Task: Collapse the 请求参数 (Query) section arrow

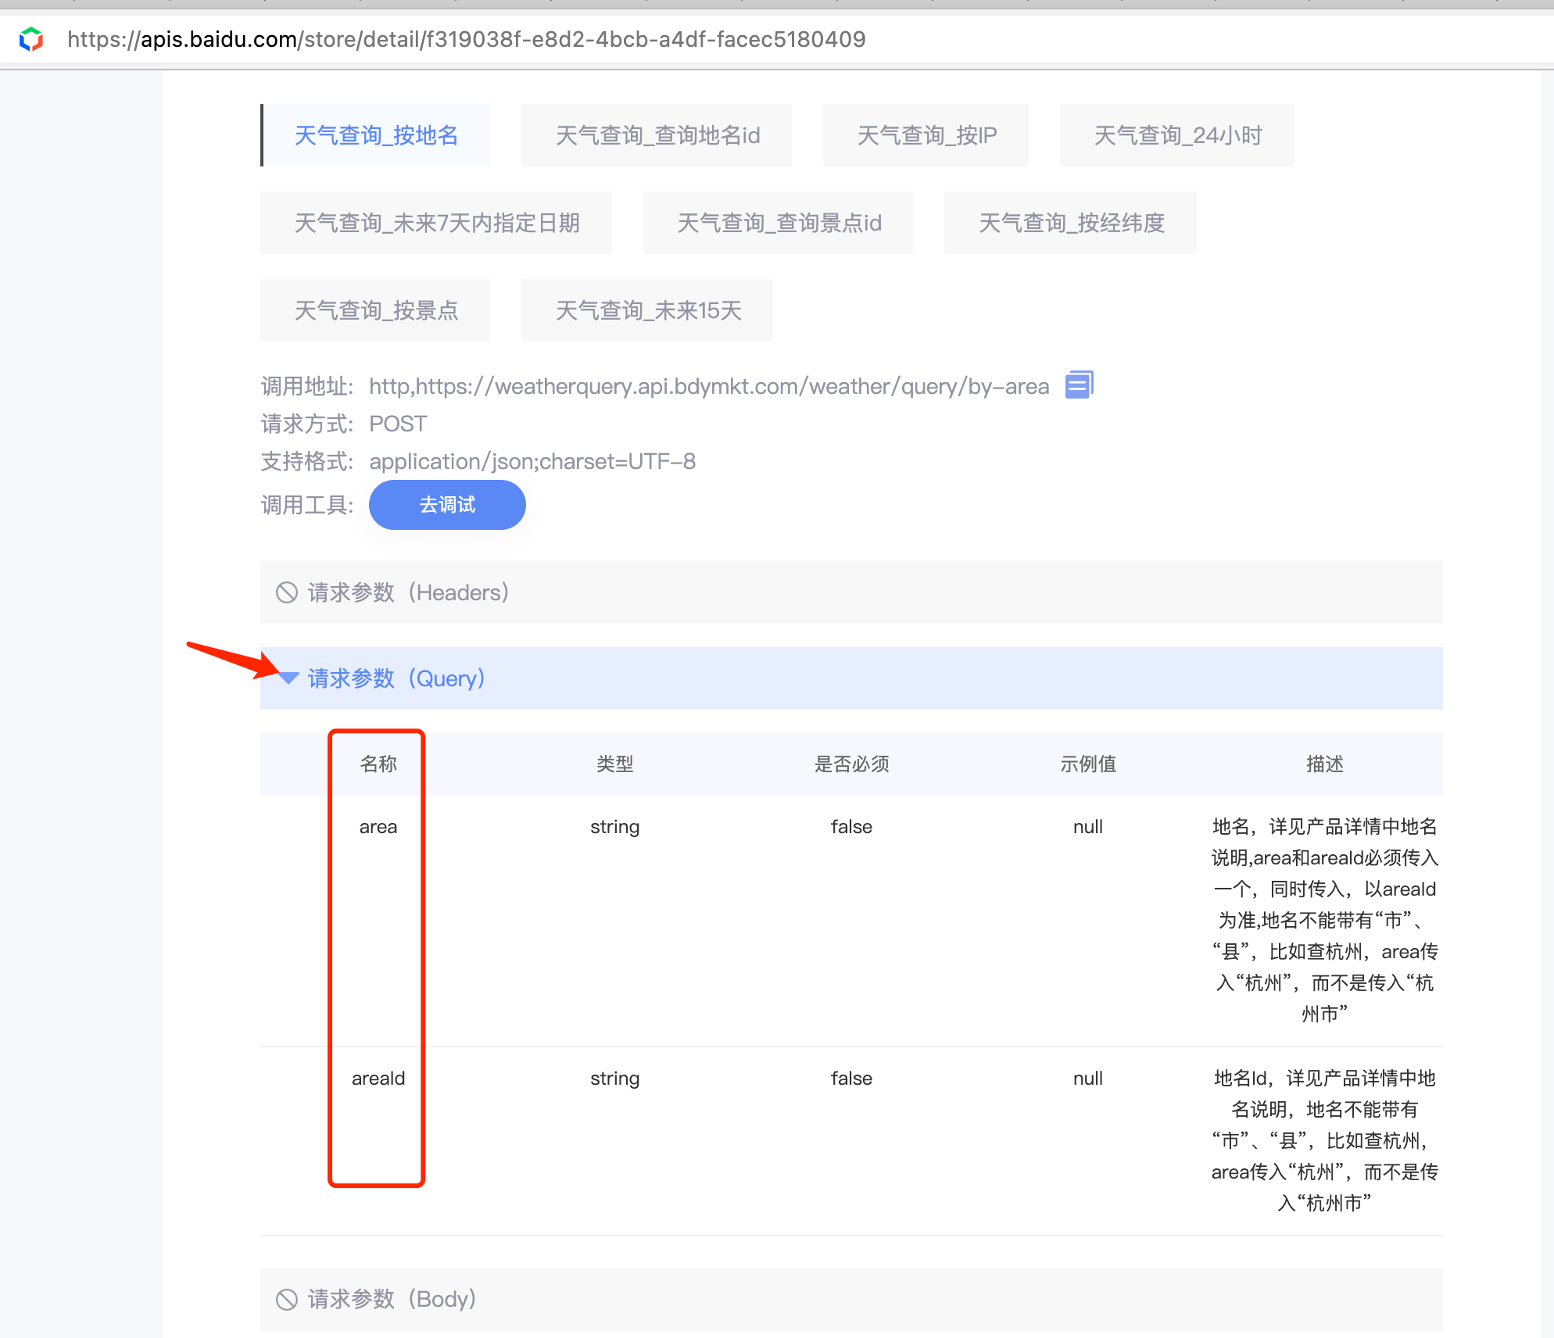Action: (x=289, y=678)
